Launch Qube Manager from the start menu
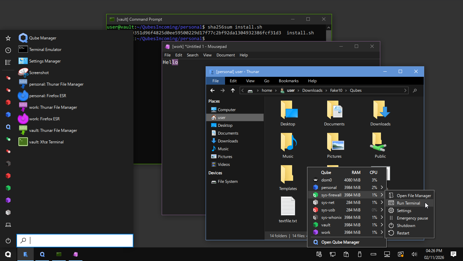Image resolution: width=463 pixels, height=261 pixels. click(x=43, y=38)
